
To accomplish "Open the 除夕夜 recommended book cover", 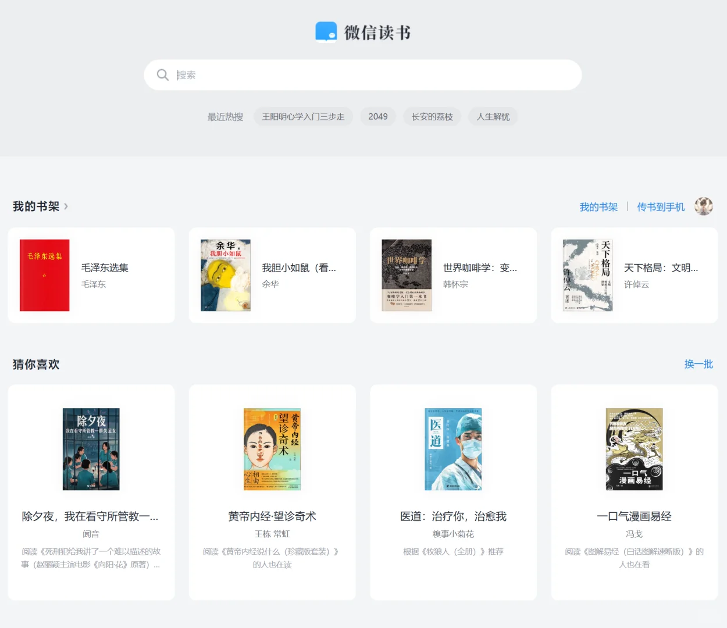I will pos(91,449).
